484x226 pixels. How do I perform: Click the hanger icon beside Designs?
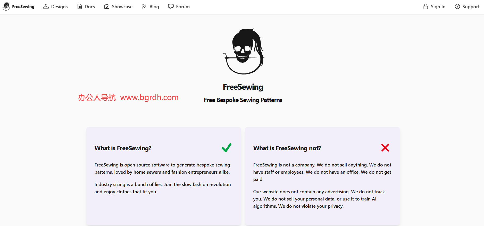pyautogui.click(x=46, y=6)
